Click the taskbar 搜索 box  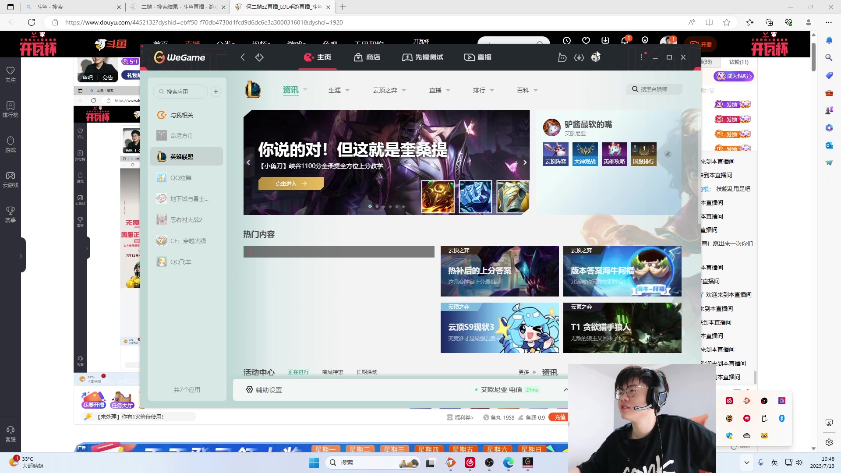[373, 462]
